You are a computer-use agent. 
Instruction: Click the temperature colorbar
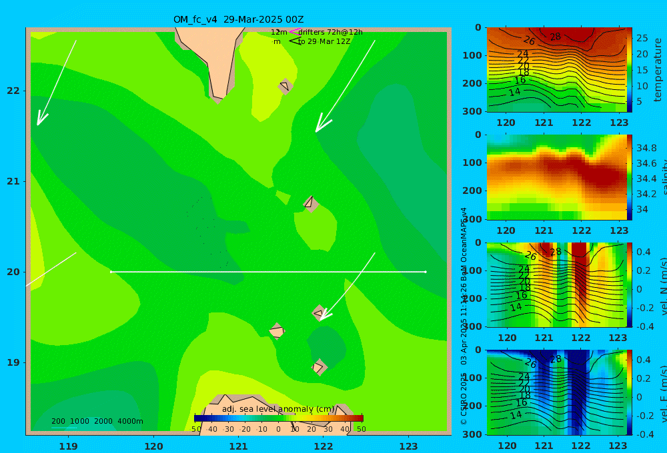coord(630,70)
